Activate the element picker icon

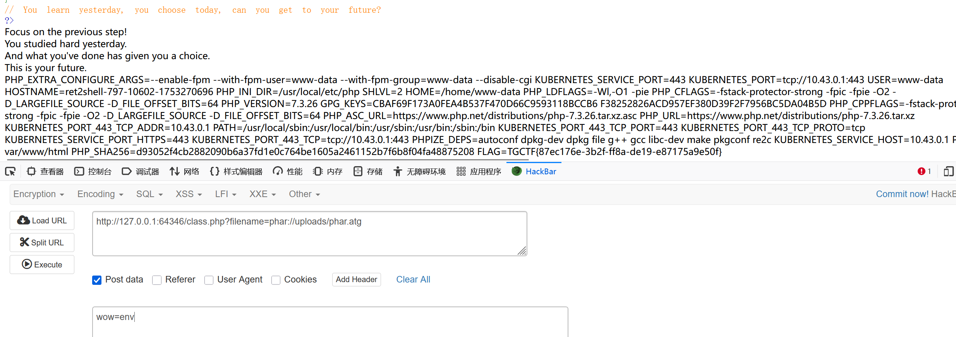10,171
